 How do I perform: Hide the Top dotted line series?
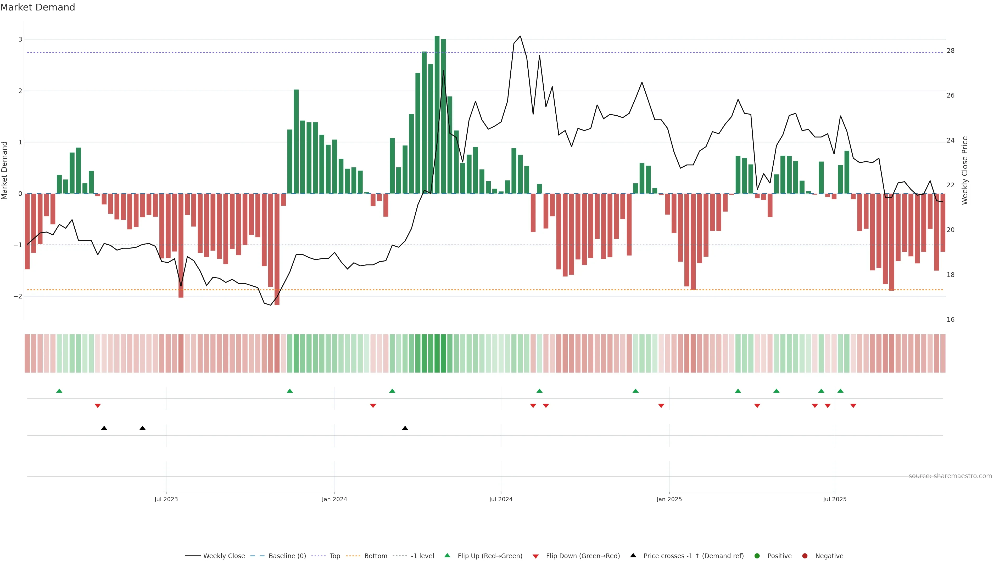click(334, 556)
